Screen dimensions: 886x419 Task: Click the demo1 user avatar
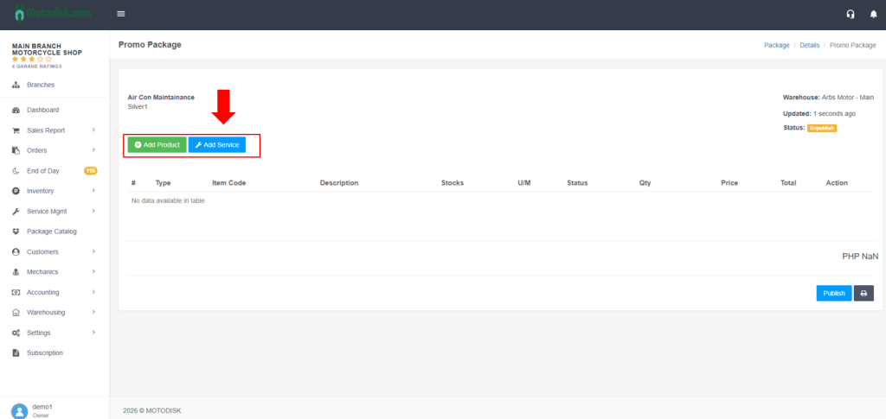(19, 410)
